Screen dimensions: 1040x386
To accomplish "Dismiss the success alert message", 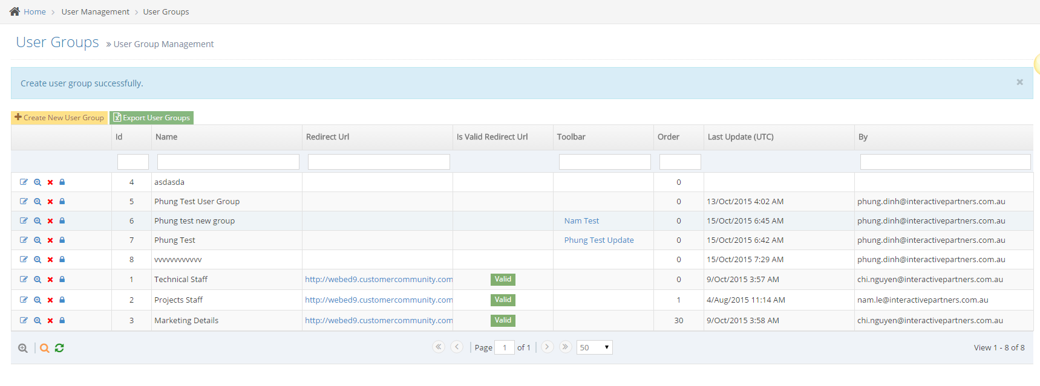I will tap(1019, 82).
